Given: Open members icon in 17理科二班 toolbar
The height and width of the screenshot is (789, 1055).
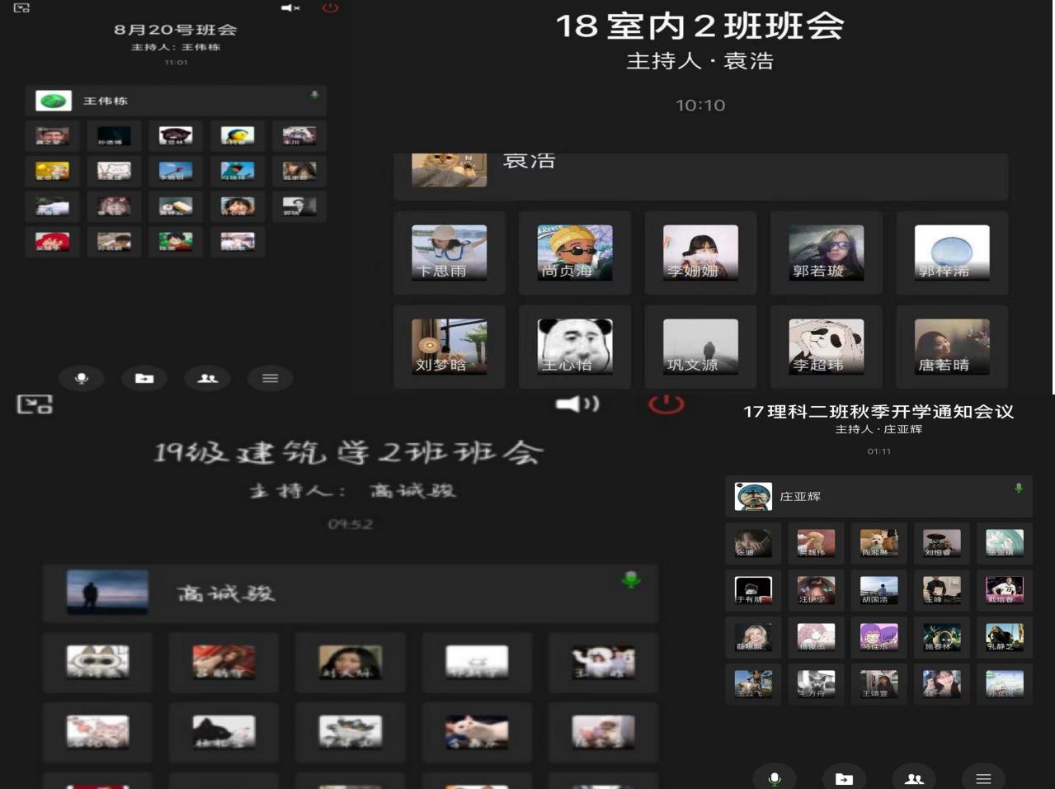Looking at the screenshot, I should pos(914,778).
